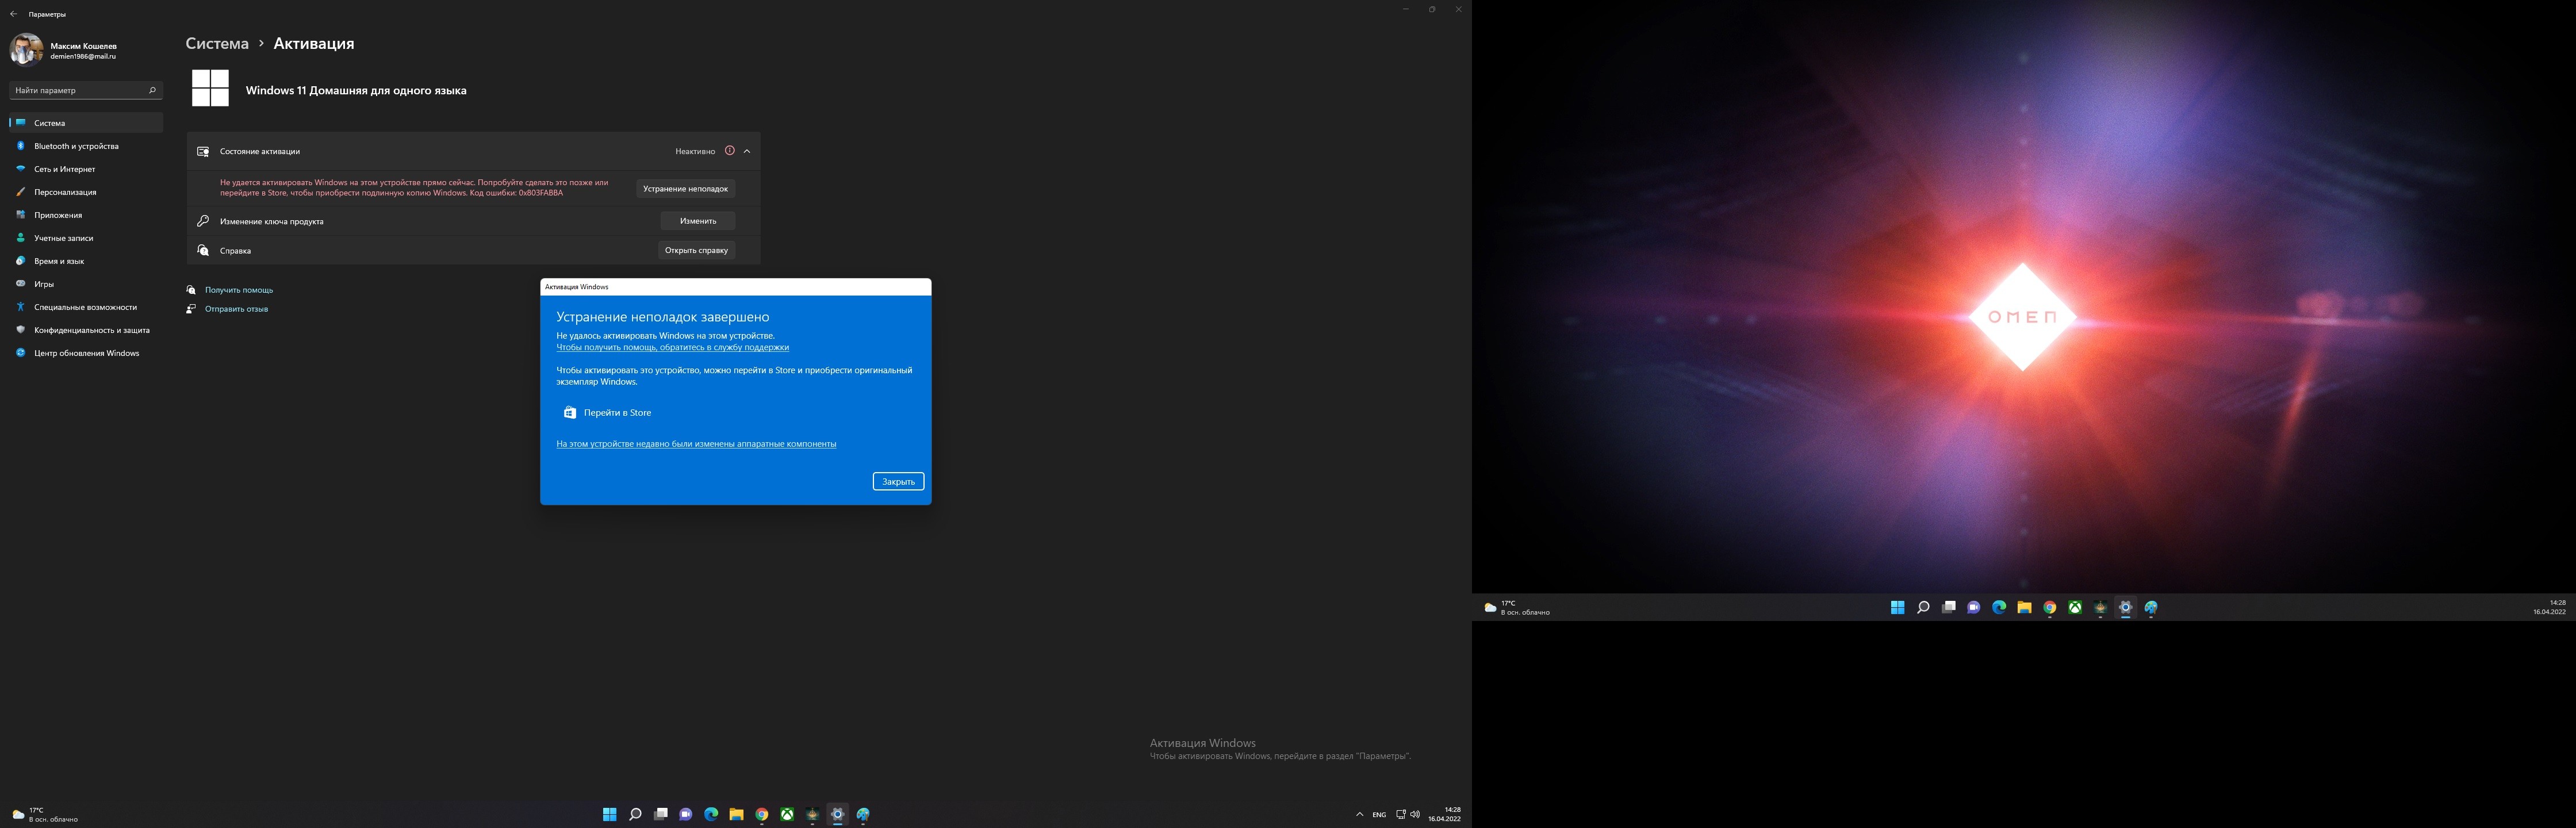Viewport: 2576px width, 828px height.
Task: Click the Store bag icon in the dialog
Action: (569, 412)
